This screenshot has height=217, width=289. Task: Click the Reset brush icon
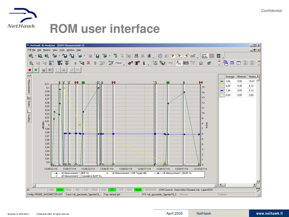point(111,63)
